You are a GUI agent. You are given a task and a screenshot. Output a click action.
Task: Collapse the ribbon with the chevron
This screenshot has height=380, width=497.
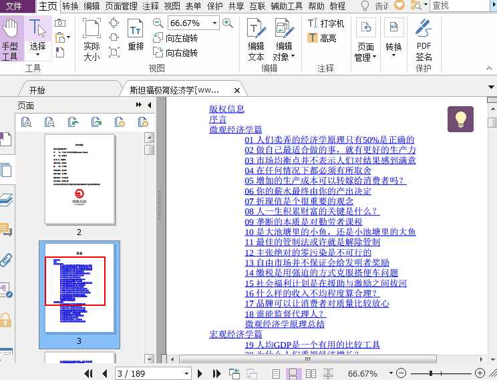[489, 68]
